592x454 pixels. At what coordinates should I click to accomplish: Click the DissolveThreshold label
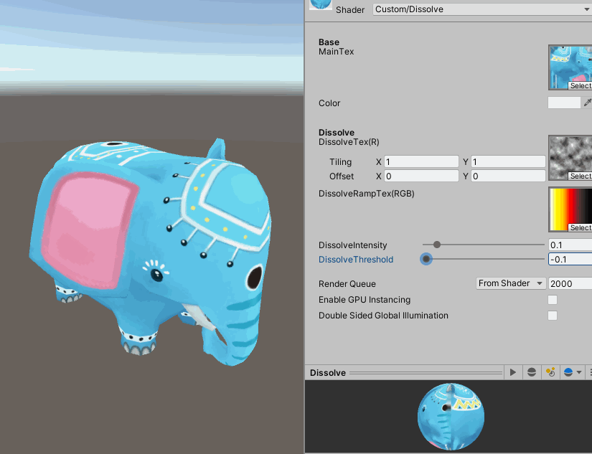pos(356,260)
